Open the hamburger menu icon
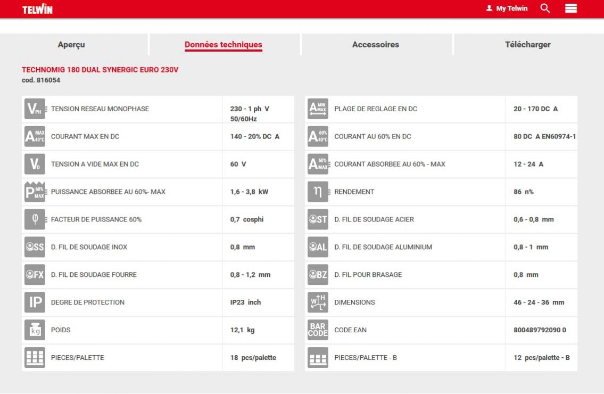This screenshot has height=394, width=604. 571,9
